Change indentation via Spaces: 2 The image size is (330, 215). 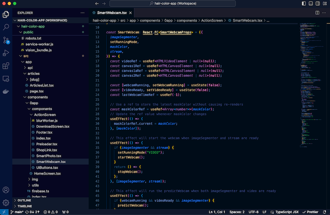[x=237, y=212]
